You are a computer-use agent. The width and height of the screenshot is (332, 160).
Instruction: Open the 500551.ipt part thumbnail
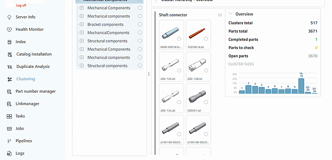(x=198, y=98)
